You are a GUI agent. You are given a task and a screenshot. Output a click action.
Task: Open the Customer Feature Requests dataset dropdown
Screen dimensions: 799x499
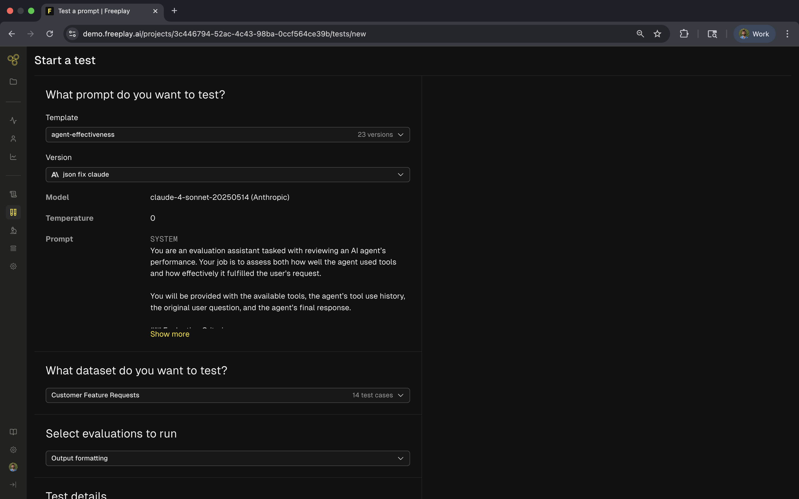228,396
